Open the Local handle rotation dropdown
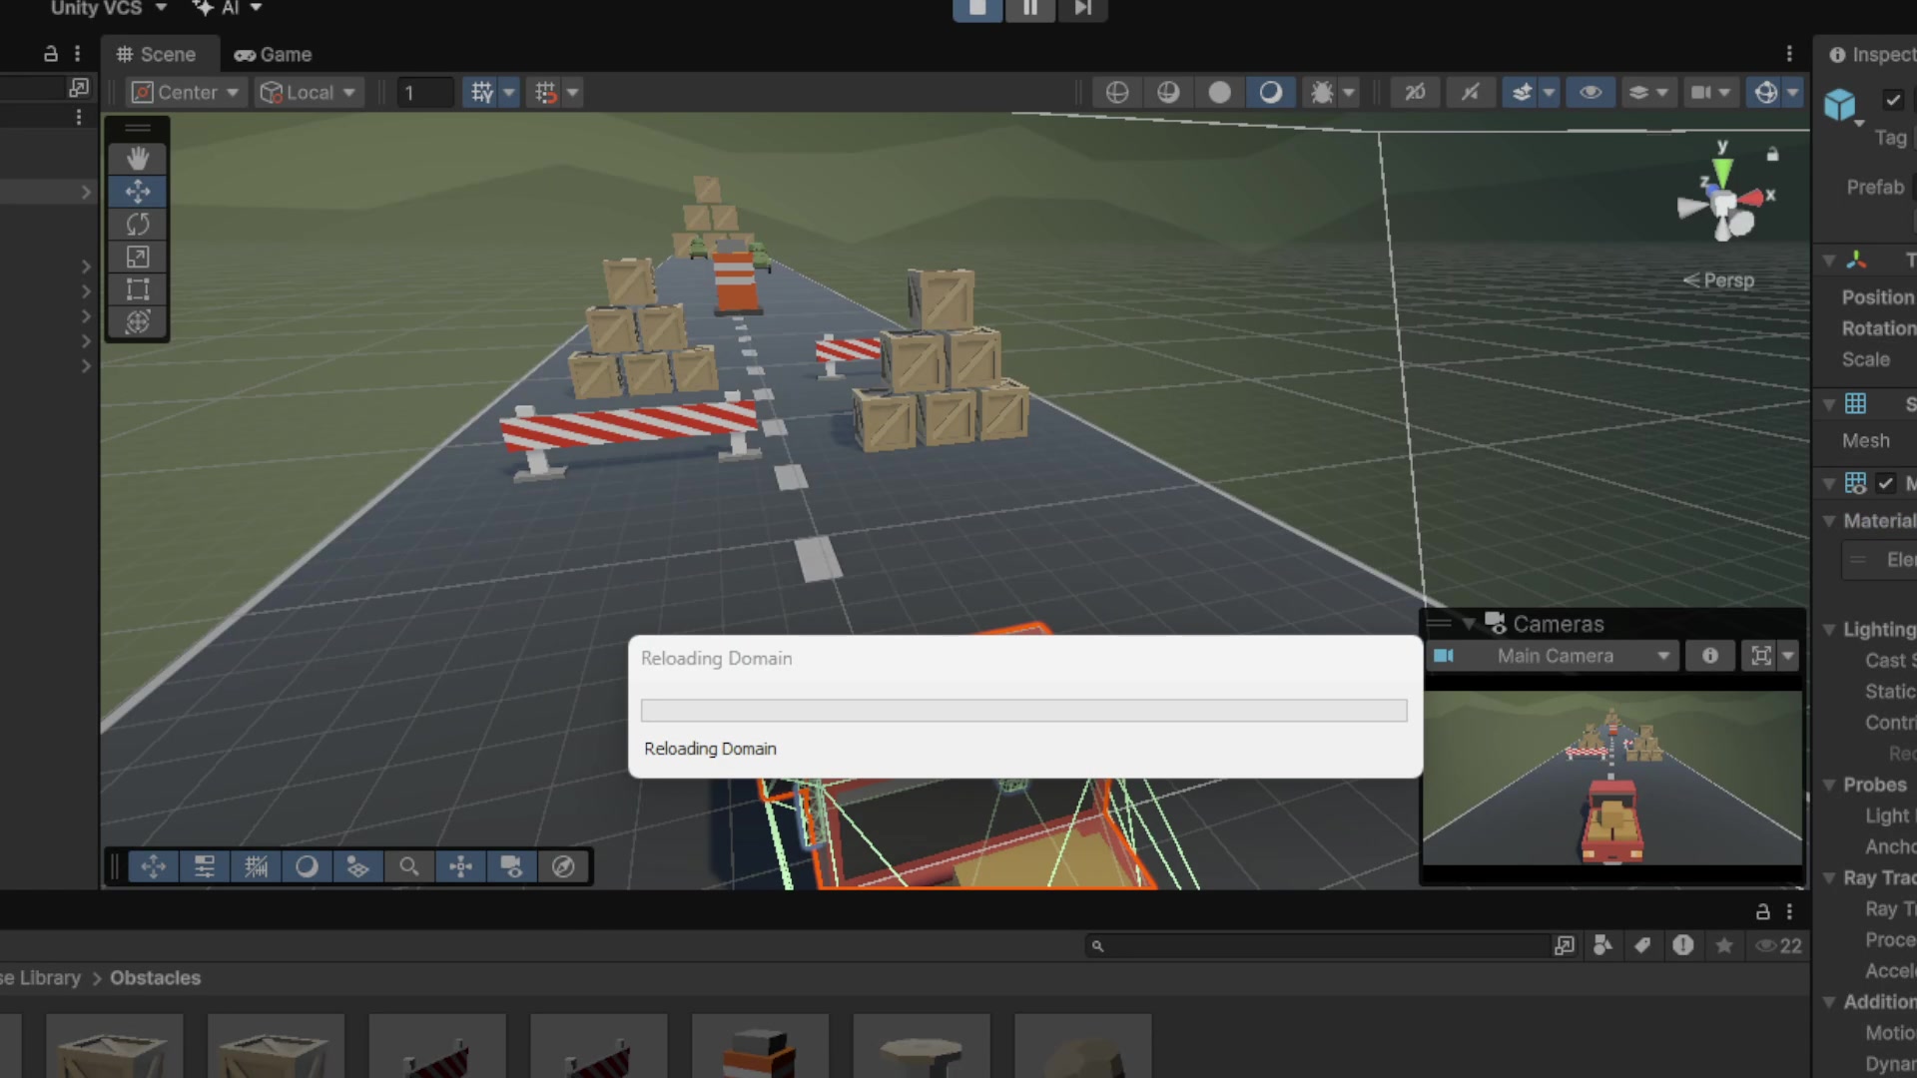The width and height of the screenshot is (1917, 1078). pyautogui.click(x=308, y=92)
